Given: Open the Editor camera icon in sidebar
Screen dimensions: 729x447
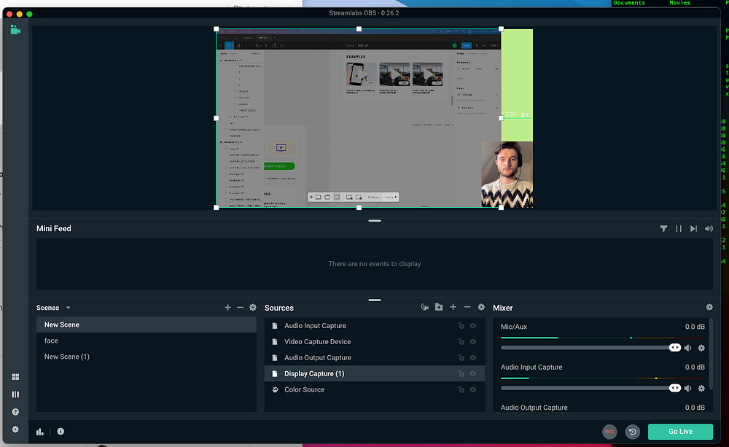Looking at the screenshot, I should [15, 30].
